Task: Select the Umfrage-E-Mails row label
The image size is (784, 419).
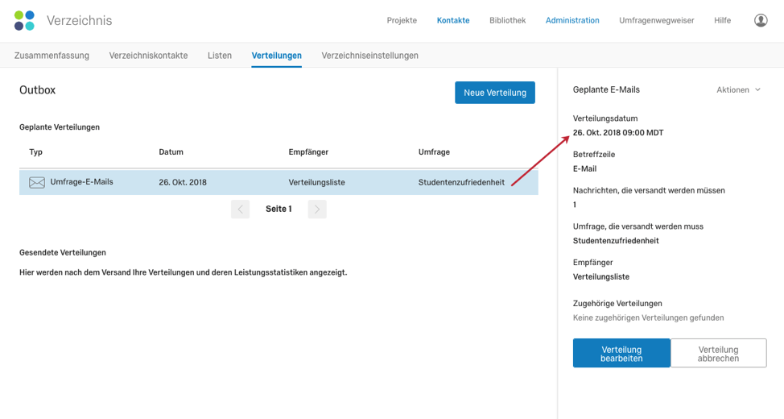Action: (81, 182)
